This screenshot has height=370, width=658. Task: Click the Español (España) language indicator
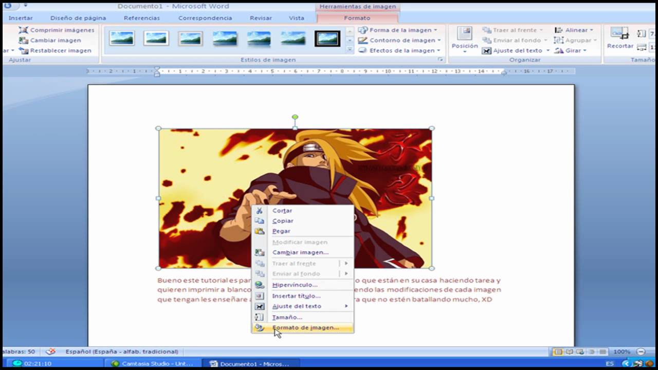tap(122, 351)
